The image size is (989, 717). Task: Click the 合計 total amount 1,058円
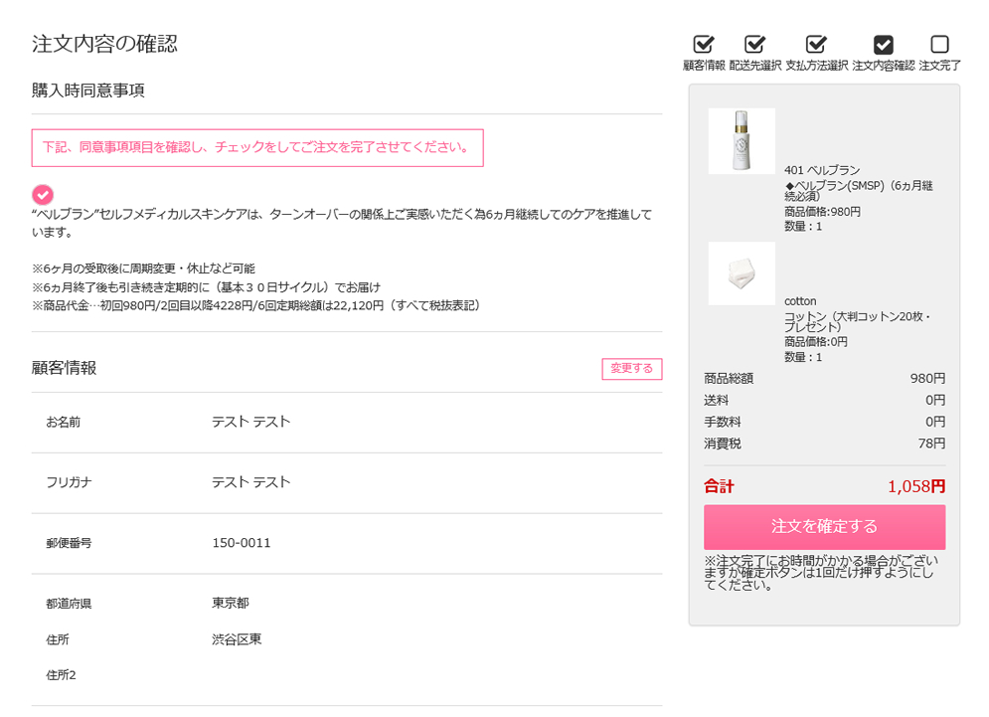click(x=915, y=486)
